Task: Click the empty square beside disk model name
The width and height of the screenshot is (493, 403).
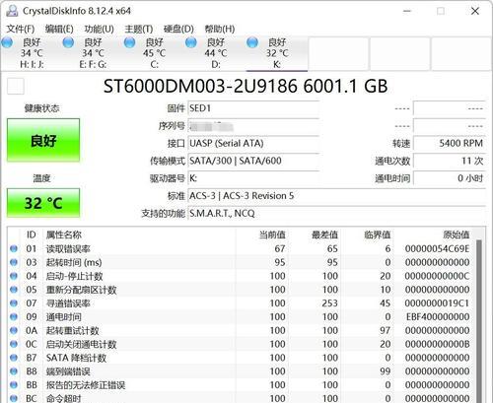Action: [16, 86]
